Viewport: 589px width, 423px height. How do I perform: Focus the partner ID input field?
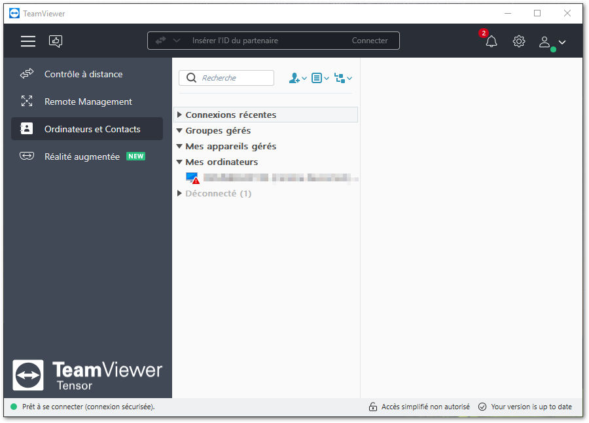[235, 41]
